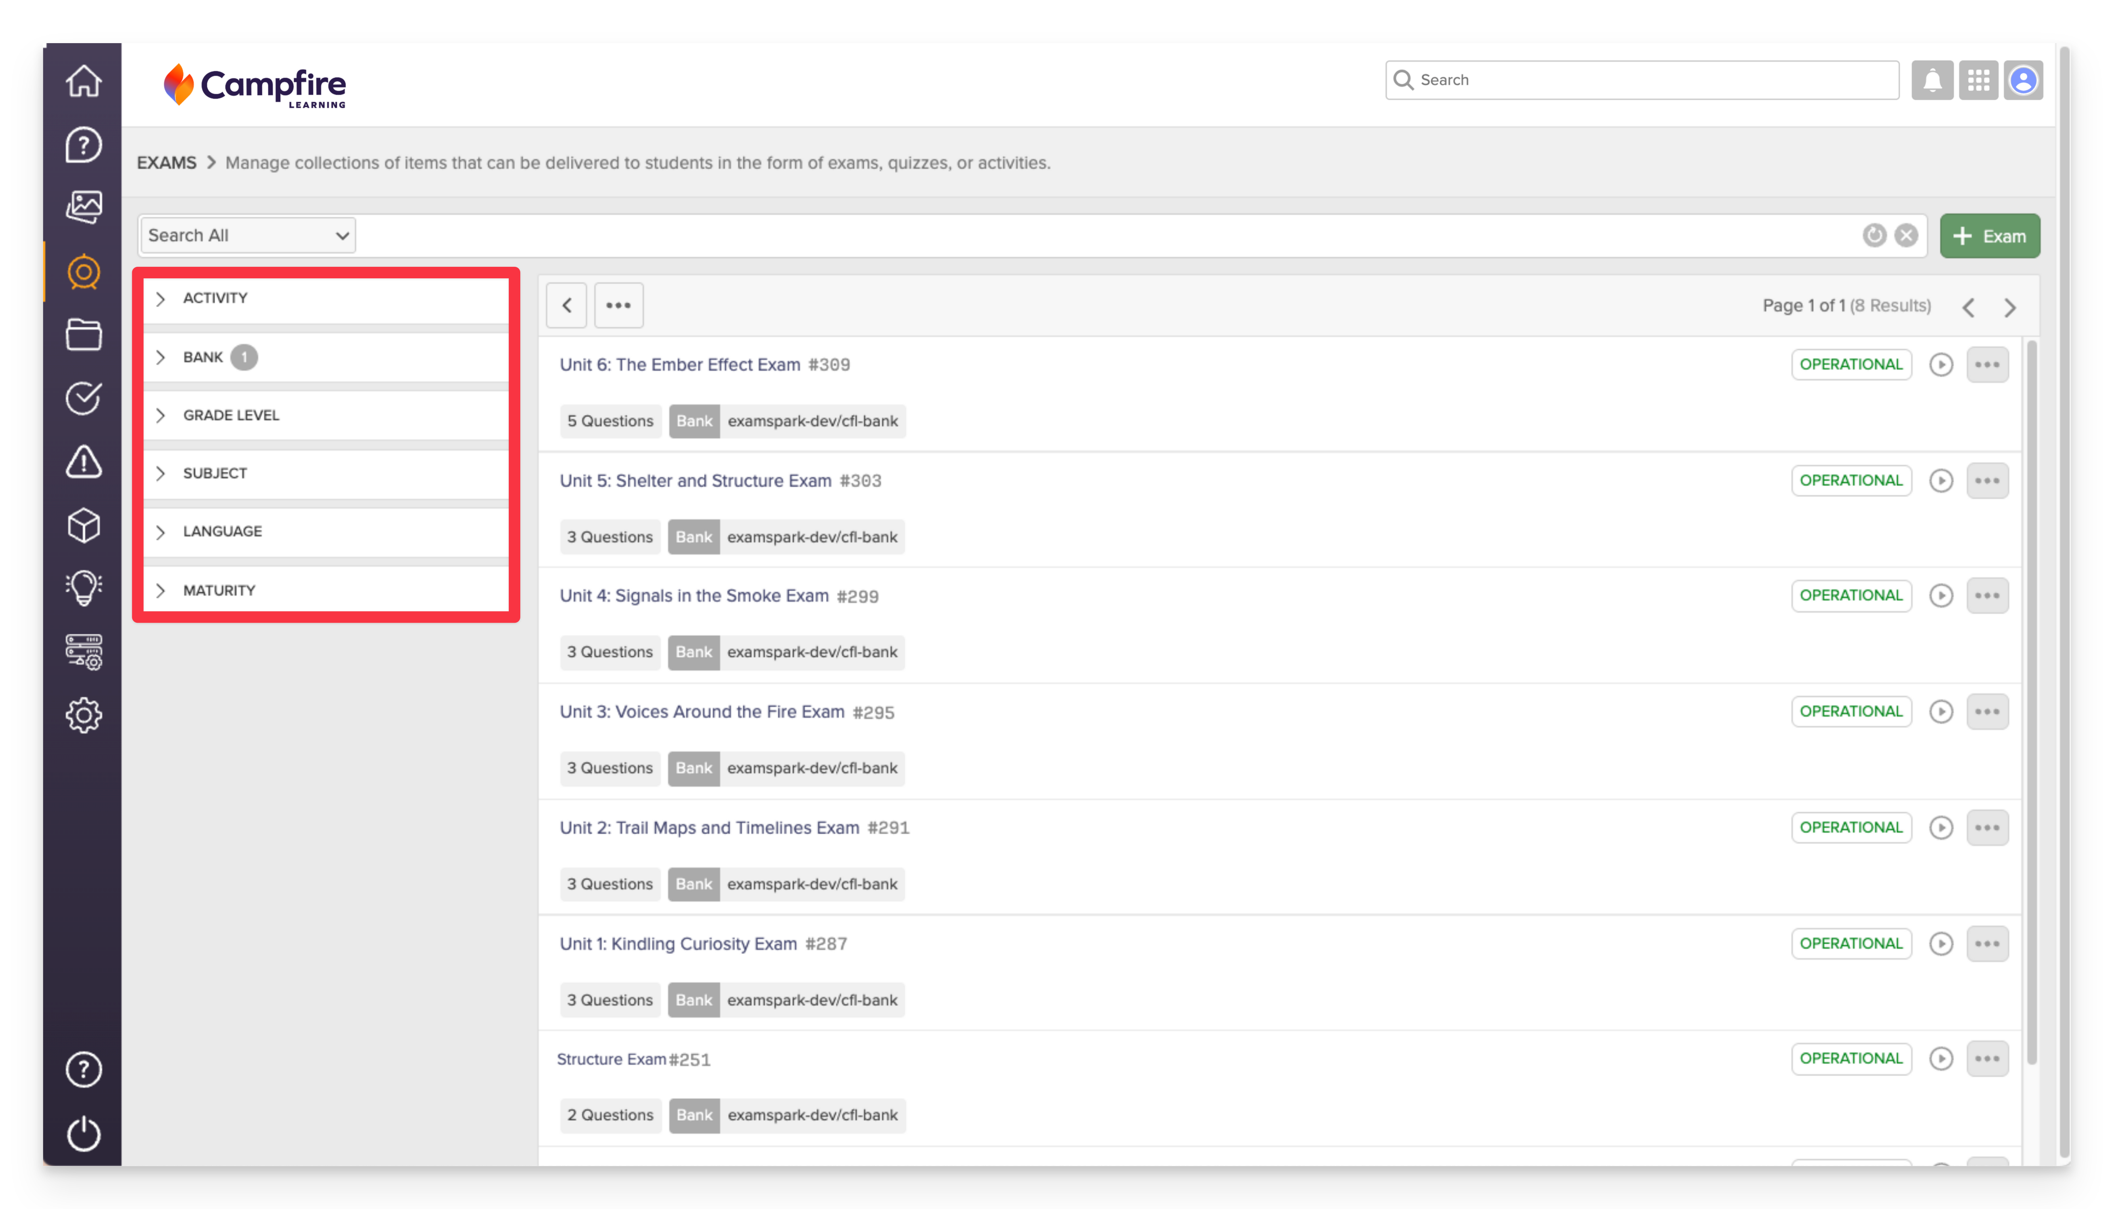Open more options for Unit 6 exam

[1988, 365]
